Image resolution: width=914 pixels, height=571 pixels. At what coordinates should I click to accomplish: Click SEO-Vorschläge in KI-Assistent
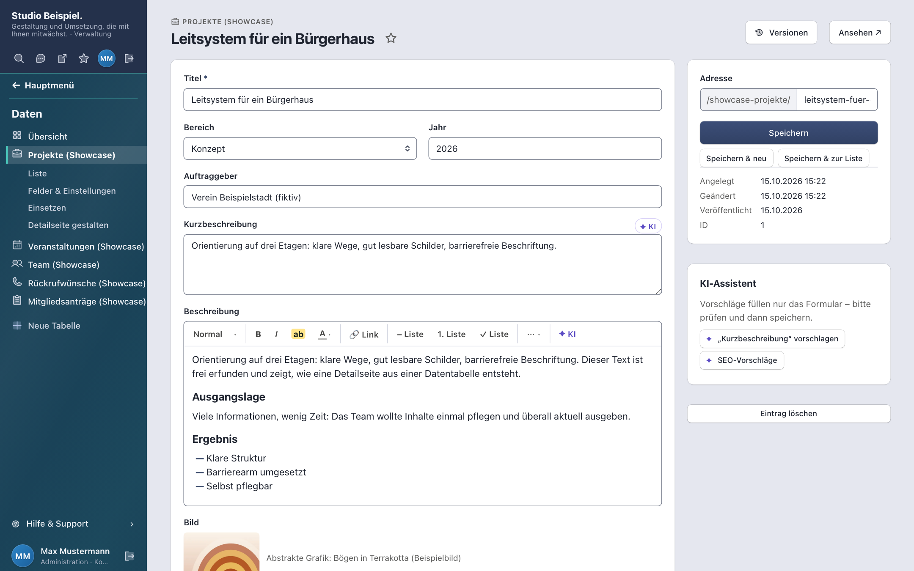(x=742, y=360)
